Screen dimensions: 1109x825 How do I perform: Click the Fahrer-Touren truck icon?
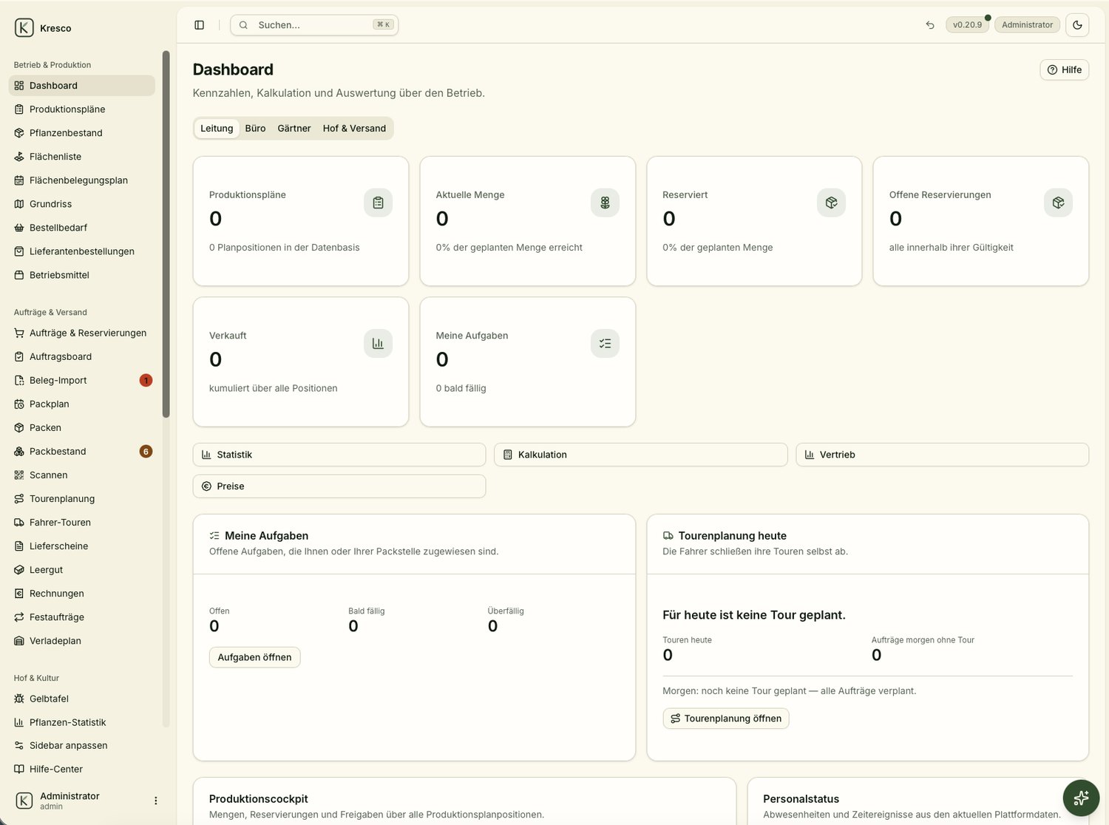point(19,523)
